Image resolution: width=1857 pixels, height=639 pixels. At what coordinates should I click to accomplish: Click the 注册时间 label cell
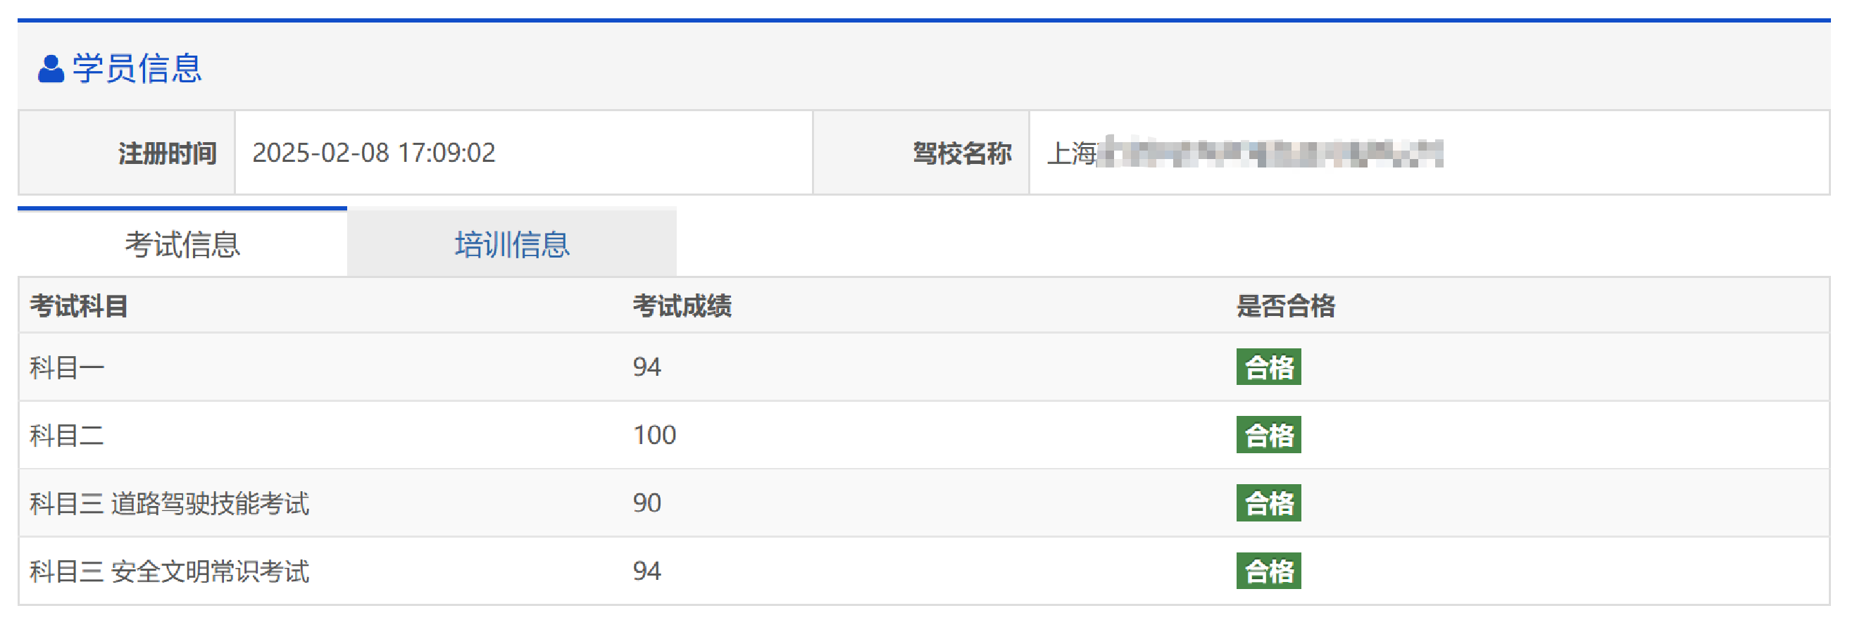click(x=167, y=153)
